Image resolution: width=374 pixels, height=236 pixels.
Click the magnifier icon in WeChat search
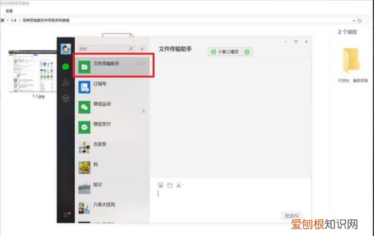131,49
